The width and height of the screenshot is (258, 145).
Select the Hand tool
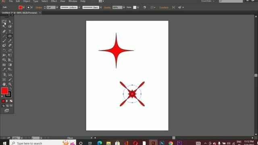4,84
